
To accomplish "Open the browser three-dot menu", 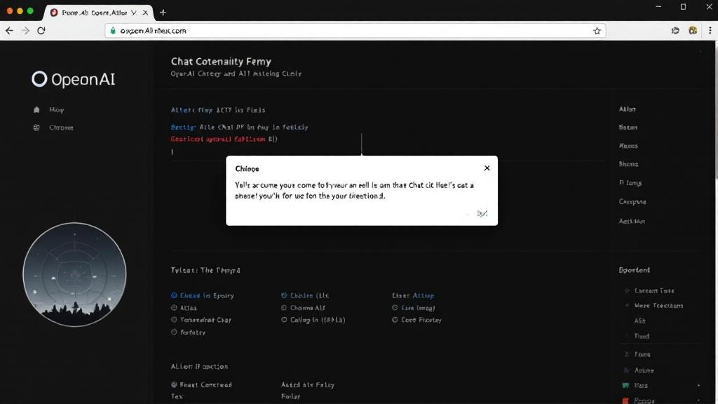I will click(710, 31).
